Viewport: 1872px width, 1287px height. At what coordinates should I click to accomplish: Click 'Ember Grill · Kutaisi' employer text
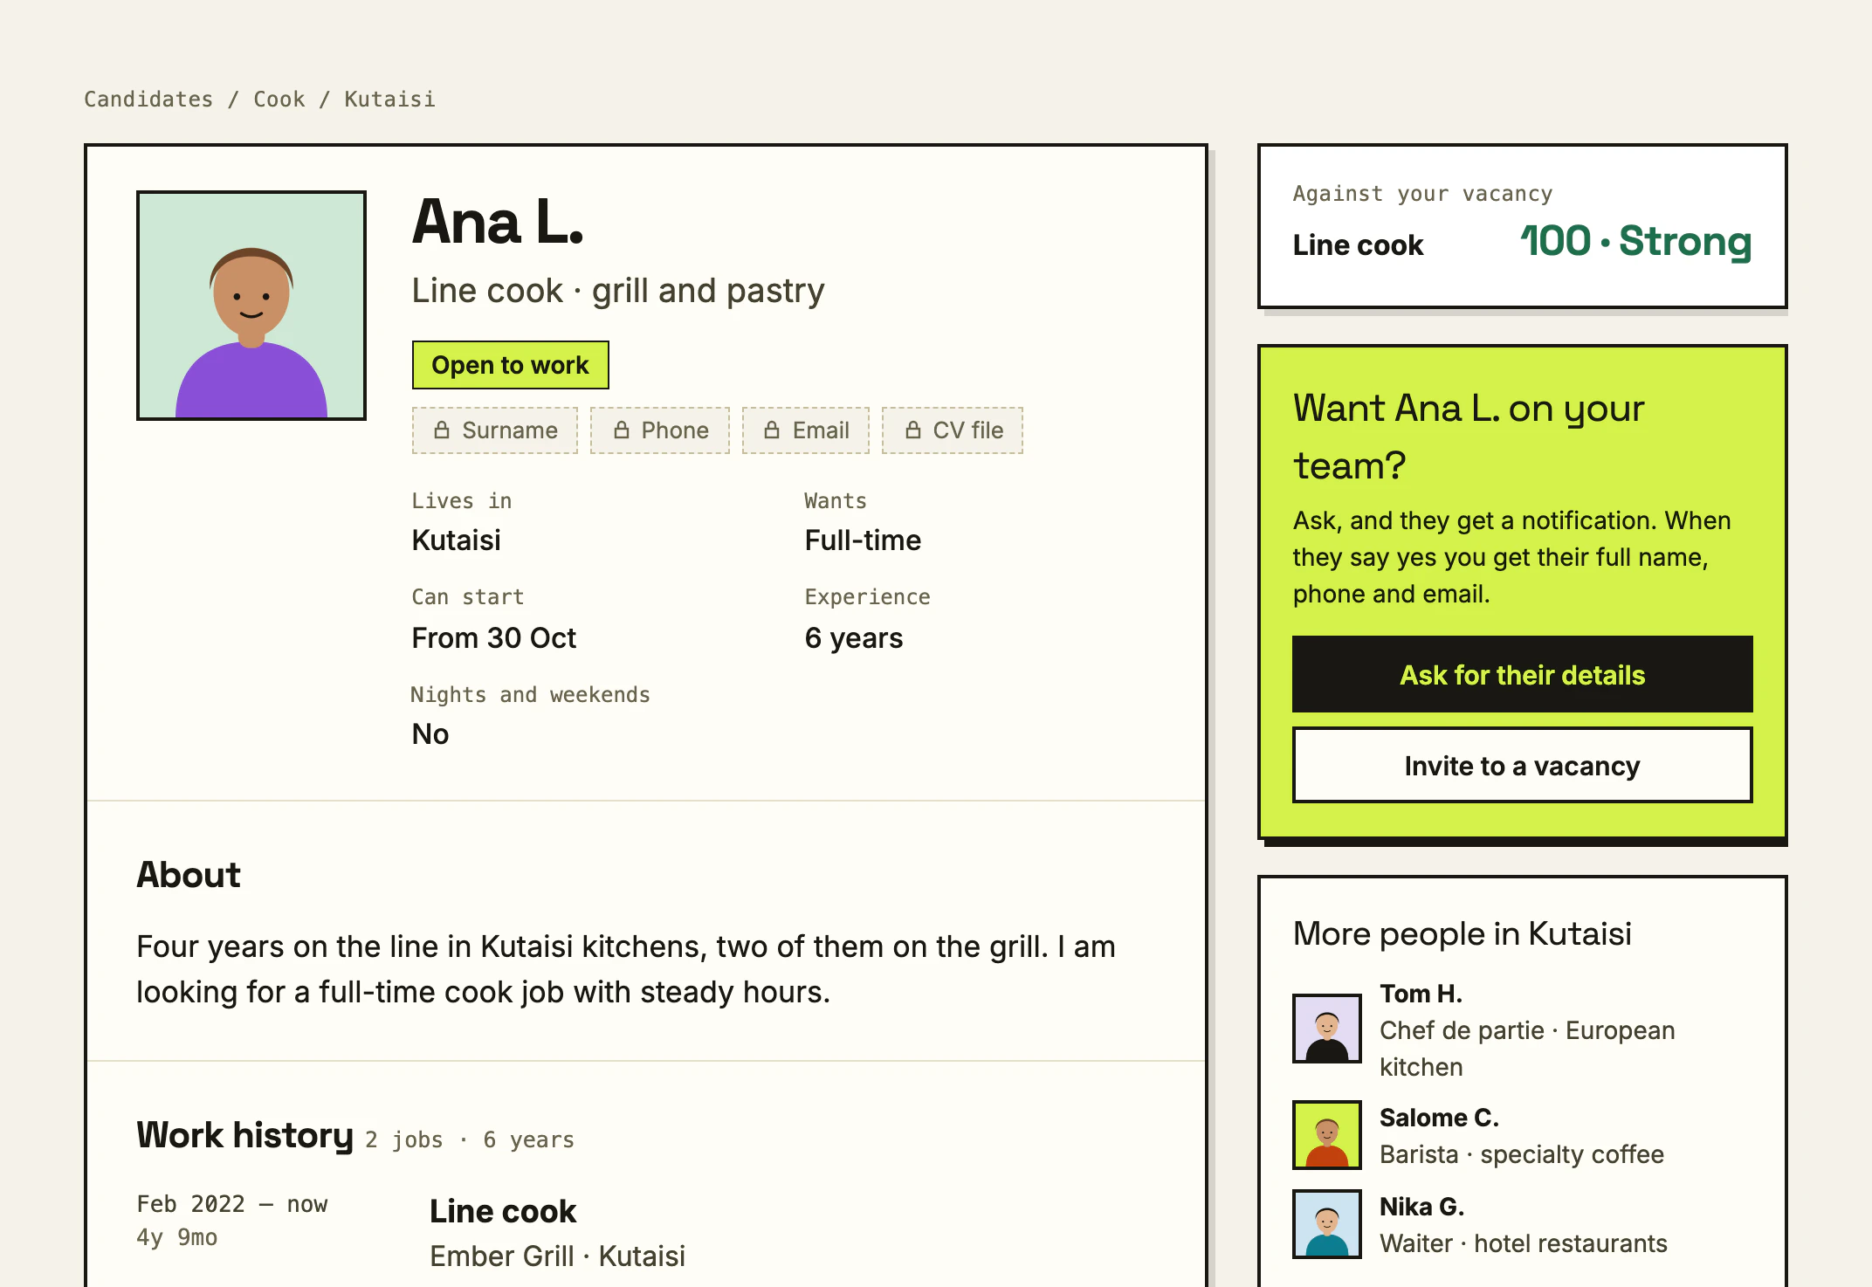point(558,1256)
